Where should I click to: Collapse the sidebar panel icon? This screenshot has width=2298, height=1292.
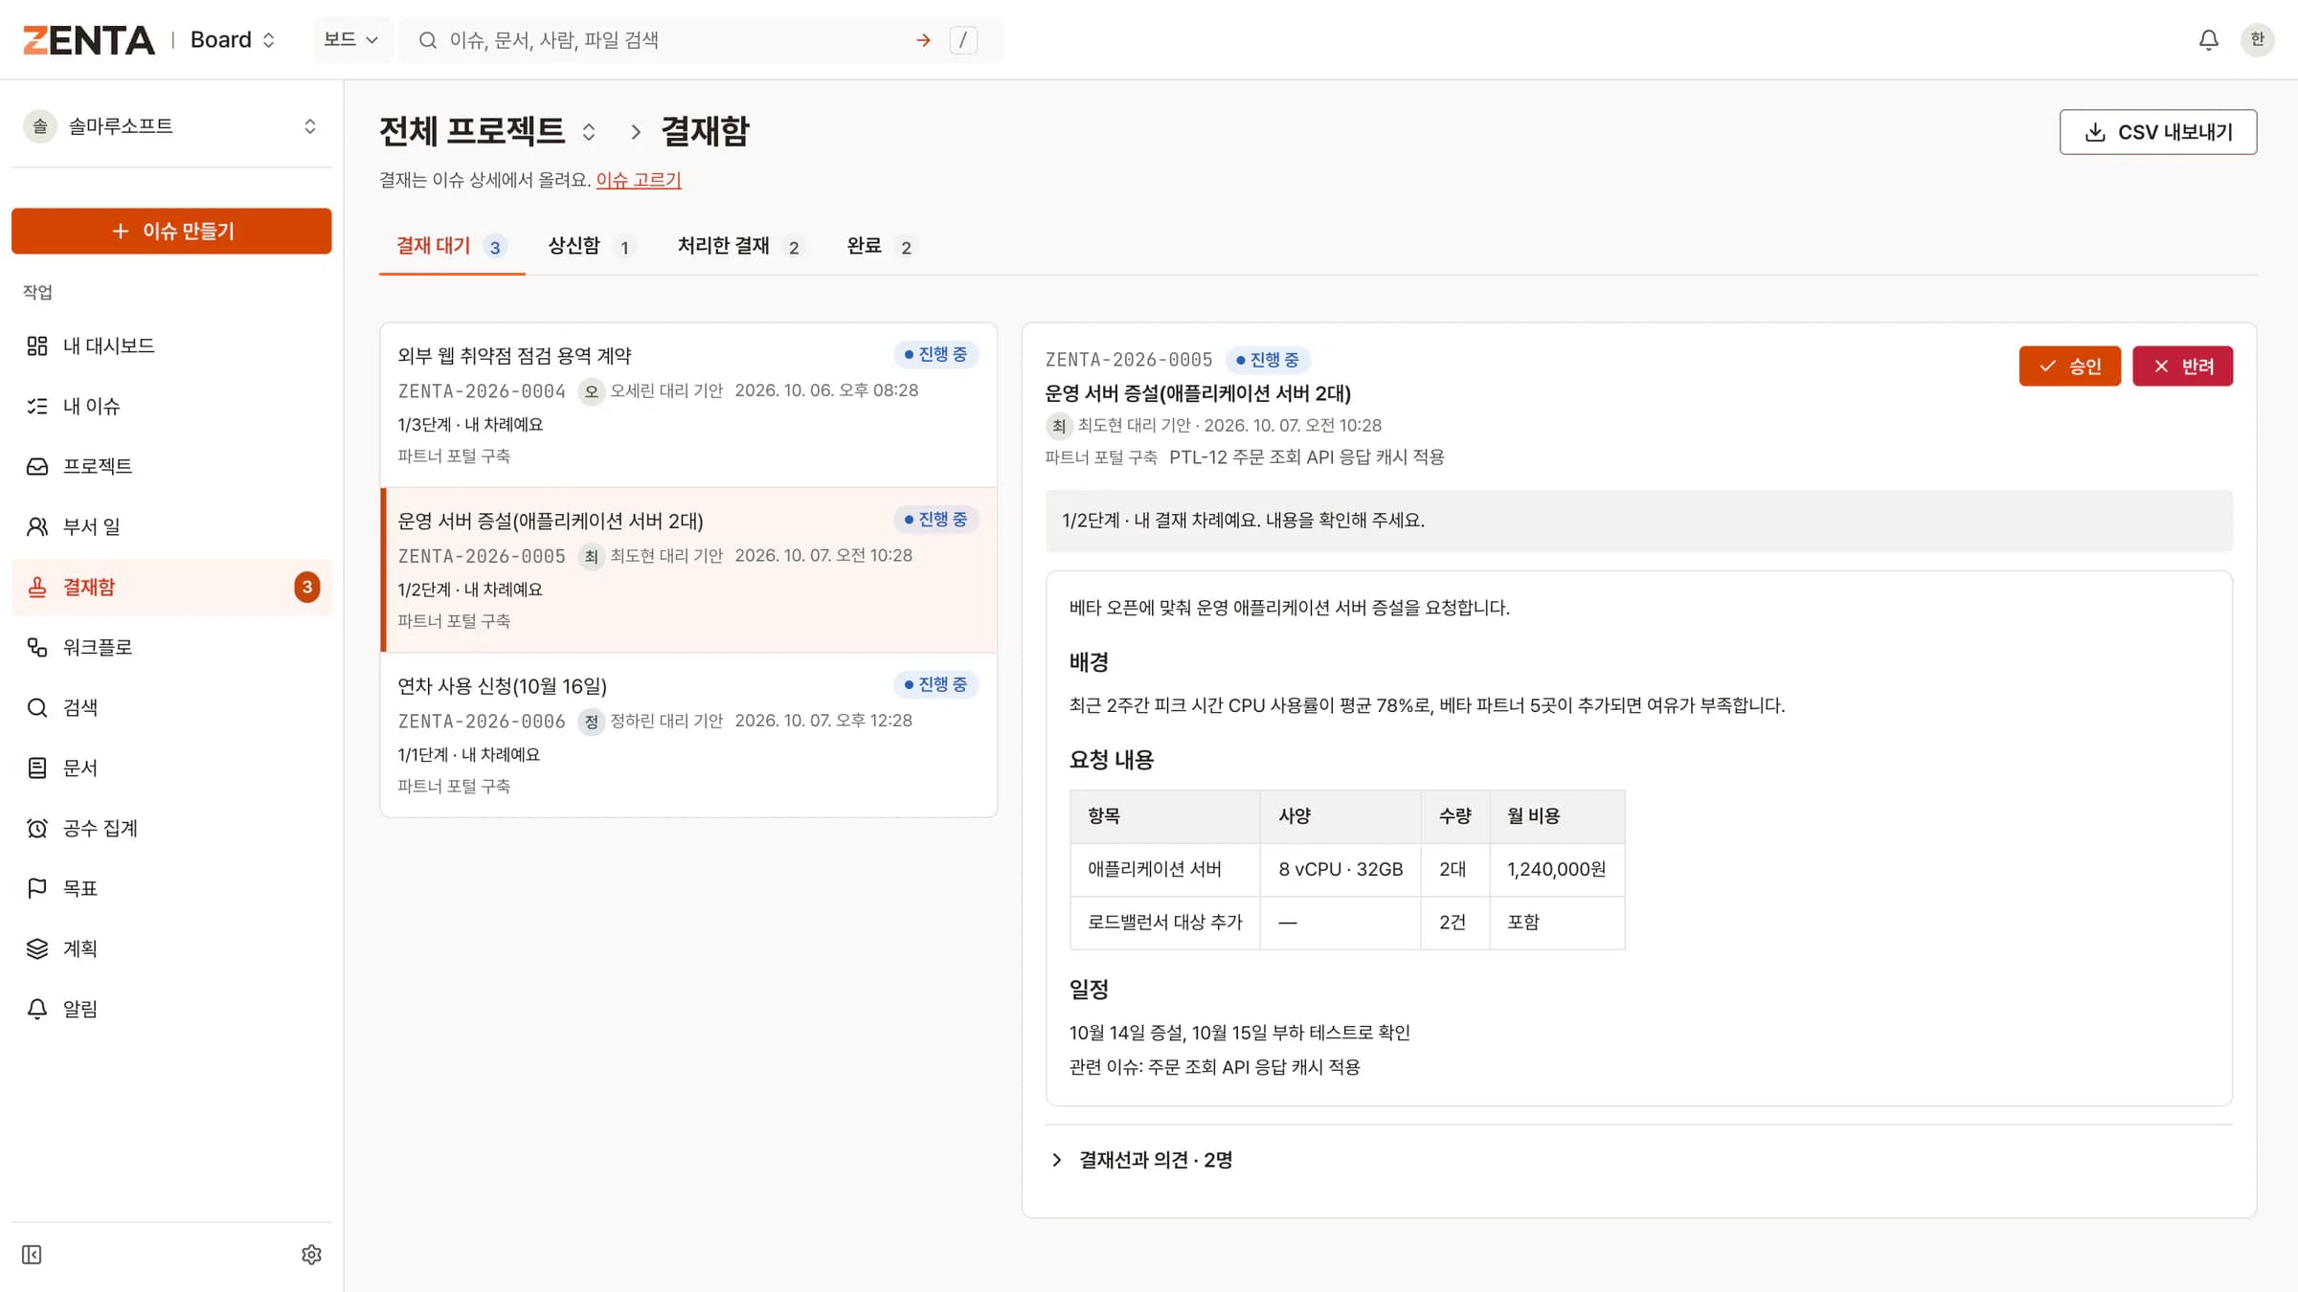click(x=32, y=1255)
